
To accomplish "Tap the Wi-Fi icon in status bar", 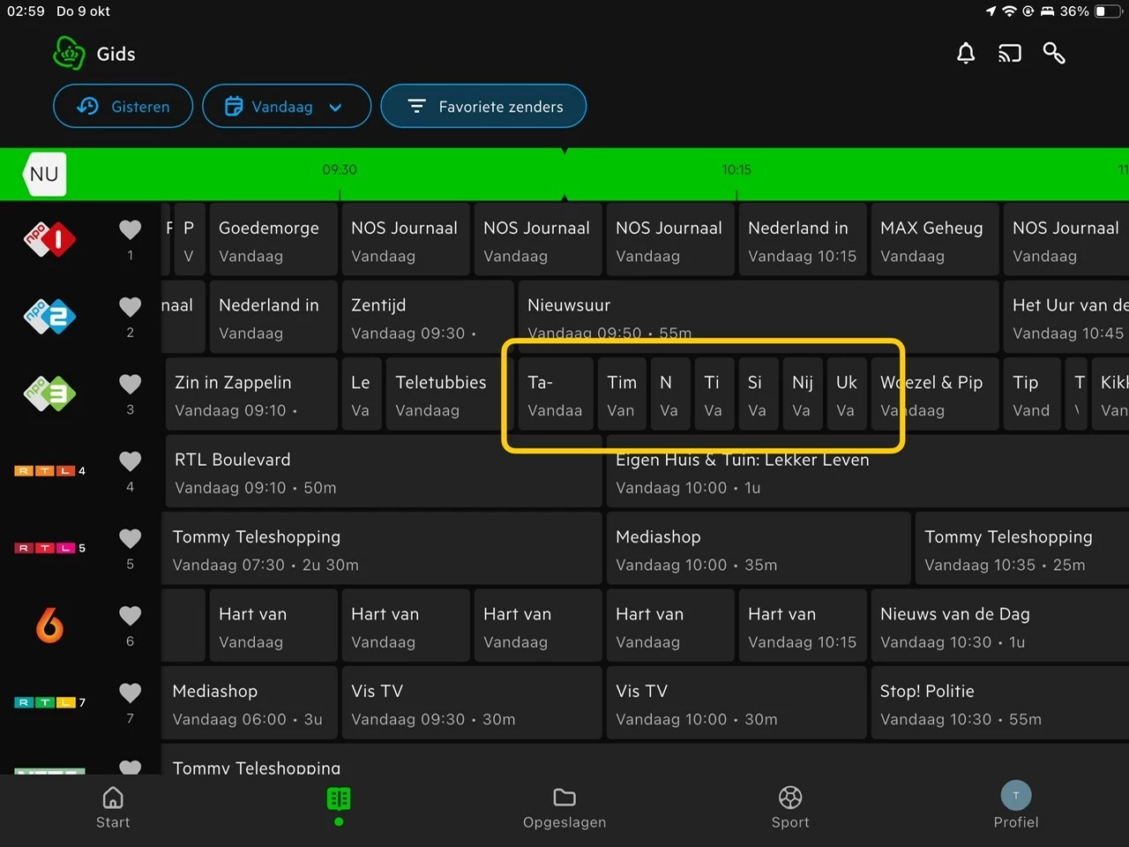I will click(1009, 11).
